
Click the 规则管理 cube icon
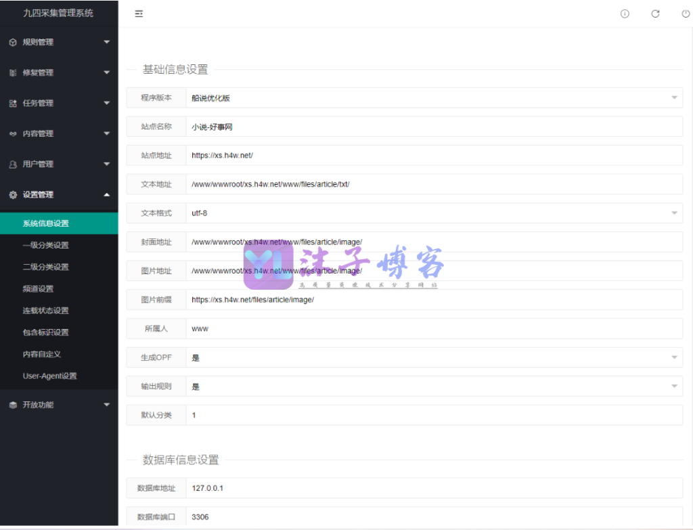point(13,43)
